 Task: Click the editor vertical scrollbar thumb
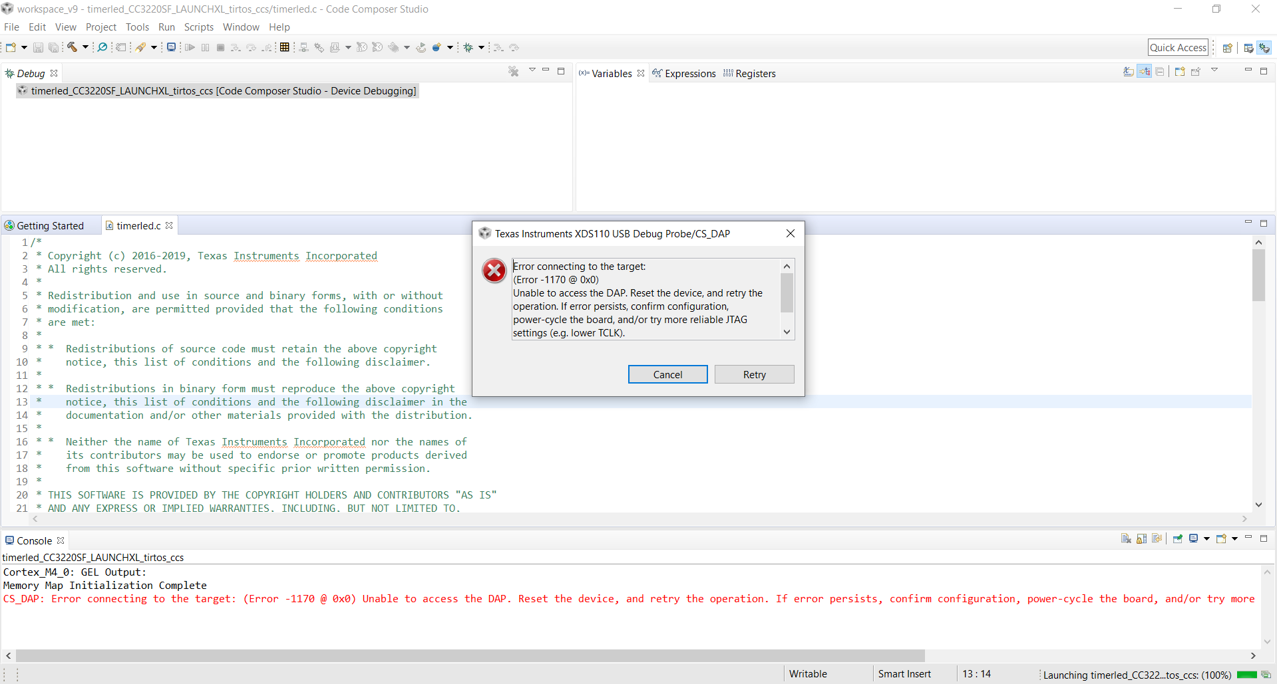(x=1258, y=275)
